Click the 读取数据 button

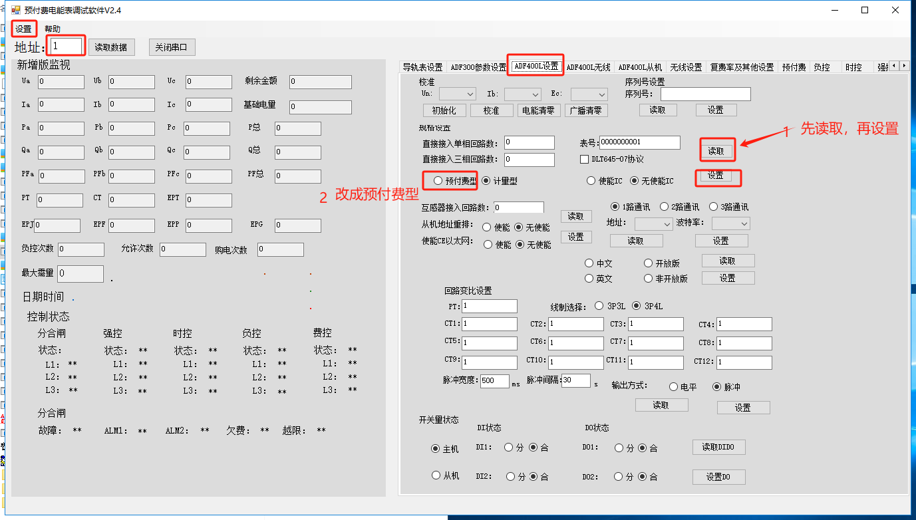coord(112,47)
